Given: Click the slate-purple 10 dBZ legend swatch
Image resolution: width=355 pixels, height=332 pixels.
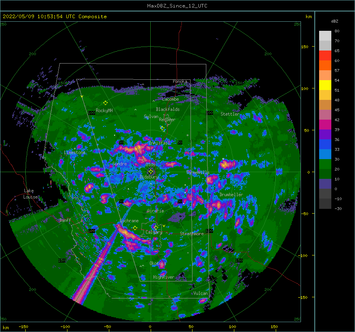Looking at the screenshot, I should (x=325, y=184).
